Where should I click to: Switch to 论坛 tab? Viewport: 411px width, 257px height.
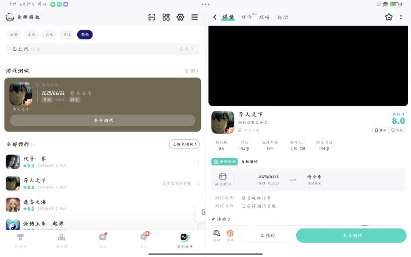point(283,17)
